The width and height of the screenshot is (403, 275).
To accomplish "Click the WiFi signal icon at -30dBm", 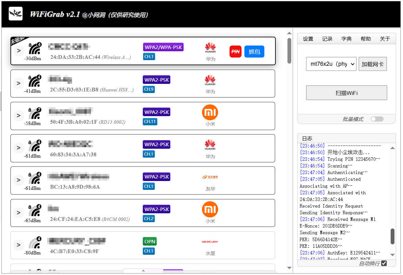I will 34,49.
